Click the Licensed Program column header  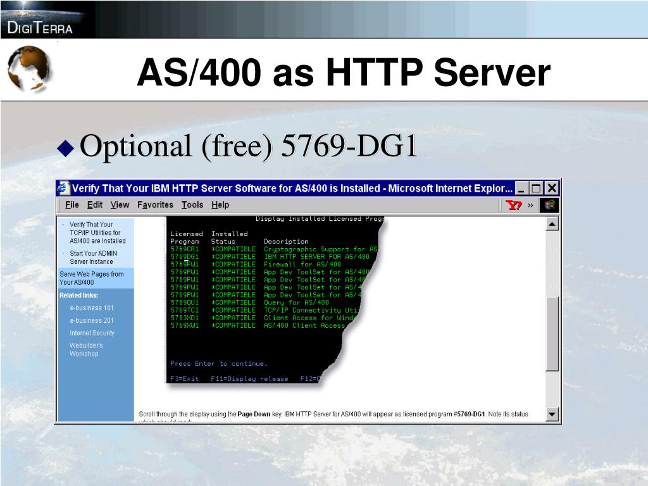[187, 238]
